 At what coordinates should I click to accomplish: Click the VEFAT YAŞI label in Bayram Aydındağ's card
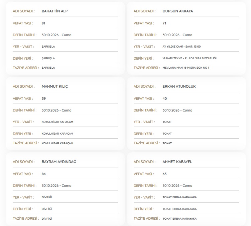pos(23,174)
